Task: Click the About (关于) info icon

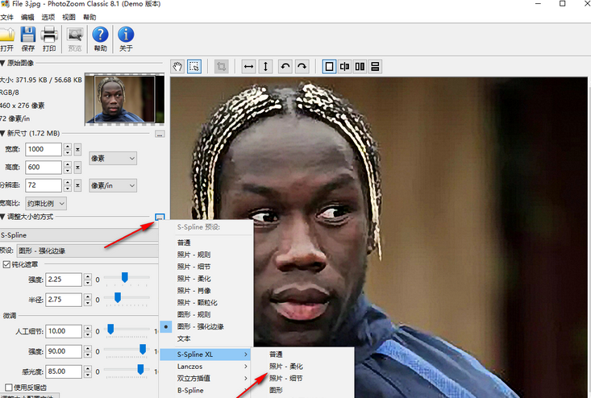Action: (126, 38)
